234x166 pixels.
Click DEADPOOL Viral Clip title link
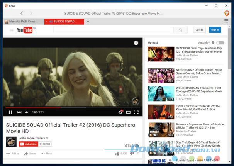(x=199, y=50)
